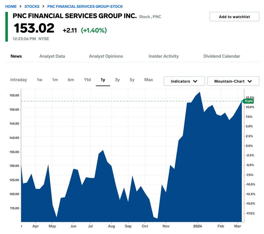Click the 155.00 price axis label
This screenshot has width=264, height=234.
(14, 95)
